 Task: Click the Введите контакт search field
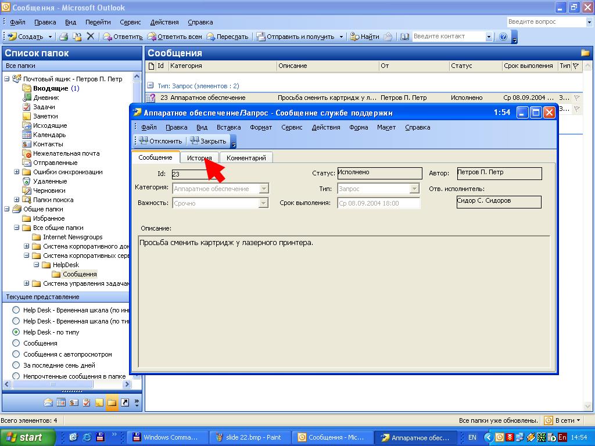[449, 37]
